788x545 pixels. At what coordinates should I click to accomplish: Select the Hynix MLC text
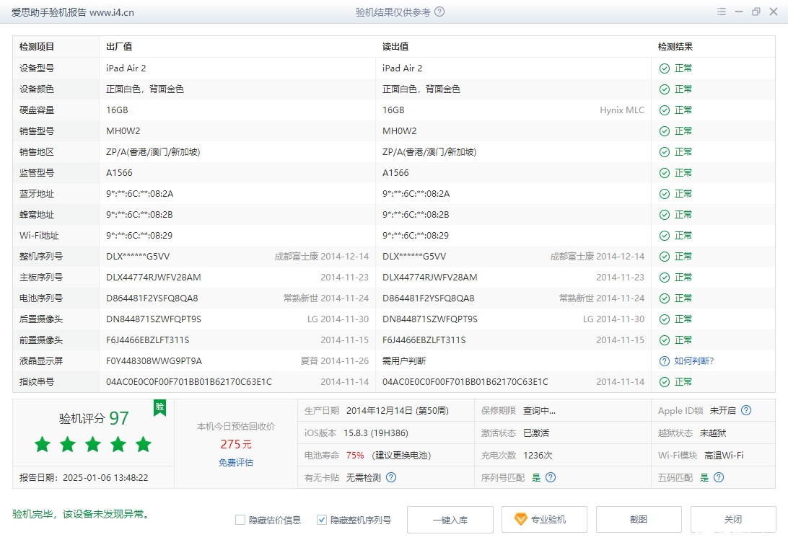pyautogui.click(x=622, y=110)
